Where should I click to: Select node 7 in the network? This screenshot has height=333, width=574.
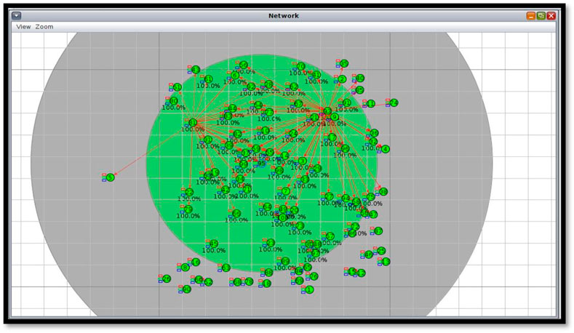pyautogui.click(x=286, y=190)
